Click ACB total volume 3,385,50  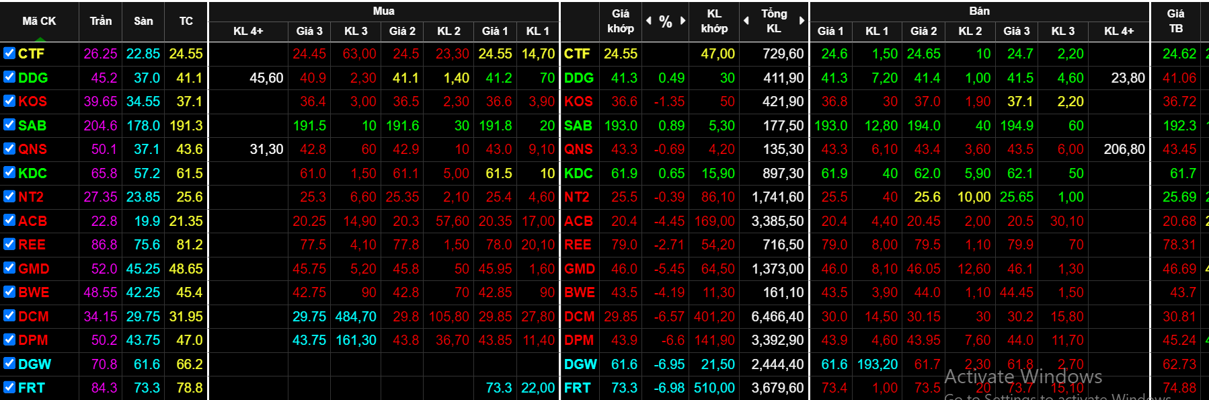pyautogui.click(x=777, y=221)
